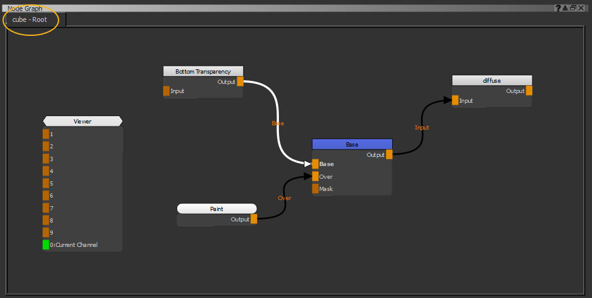Click Bottom Transparency node's Input port
The image size is (592, 298).
[166, 91]
